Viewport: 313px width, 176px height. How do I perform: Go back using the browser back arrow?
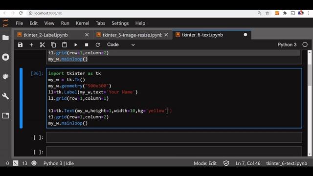[x=5, y=13]
